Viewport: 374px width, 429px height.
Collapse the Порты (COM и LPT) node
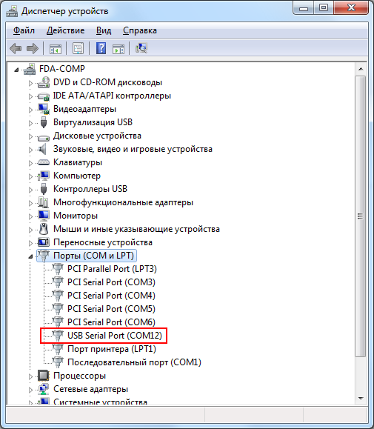click(30, 256)
